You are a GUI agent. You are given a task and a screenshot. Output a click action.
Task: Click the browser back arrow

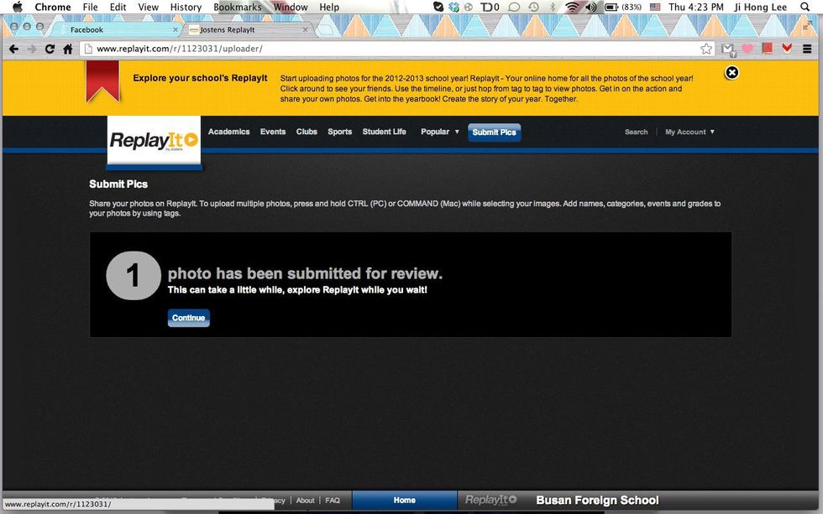click(14, 49)
